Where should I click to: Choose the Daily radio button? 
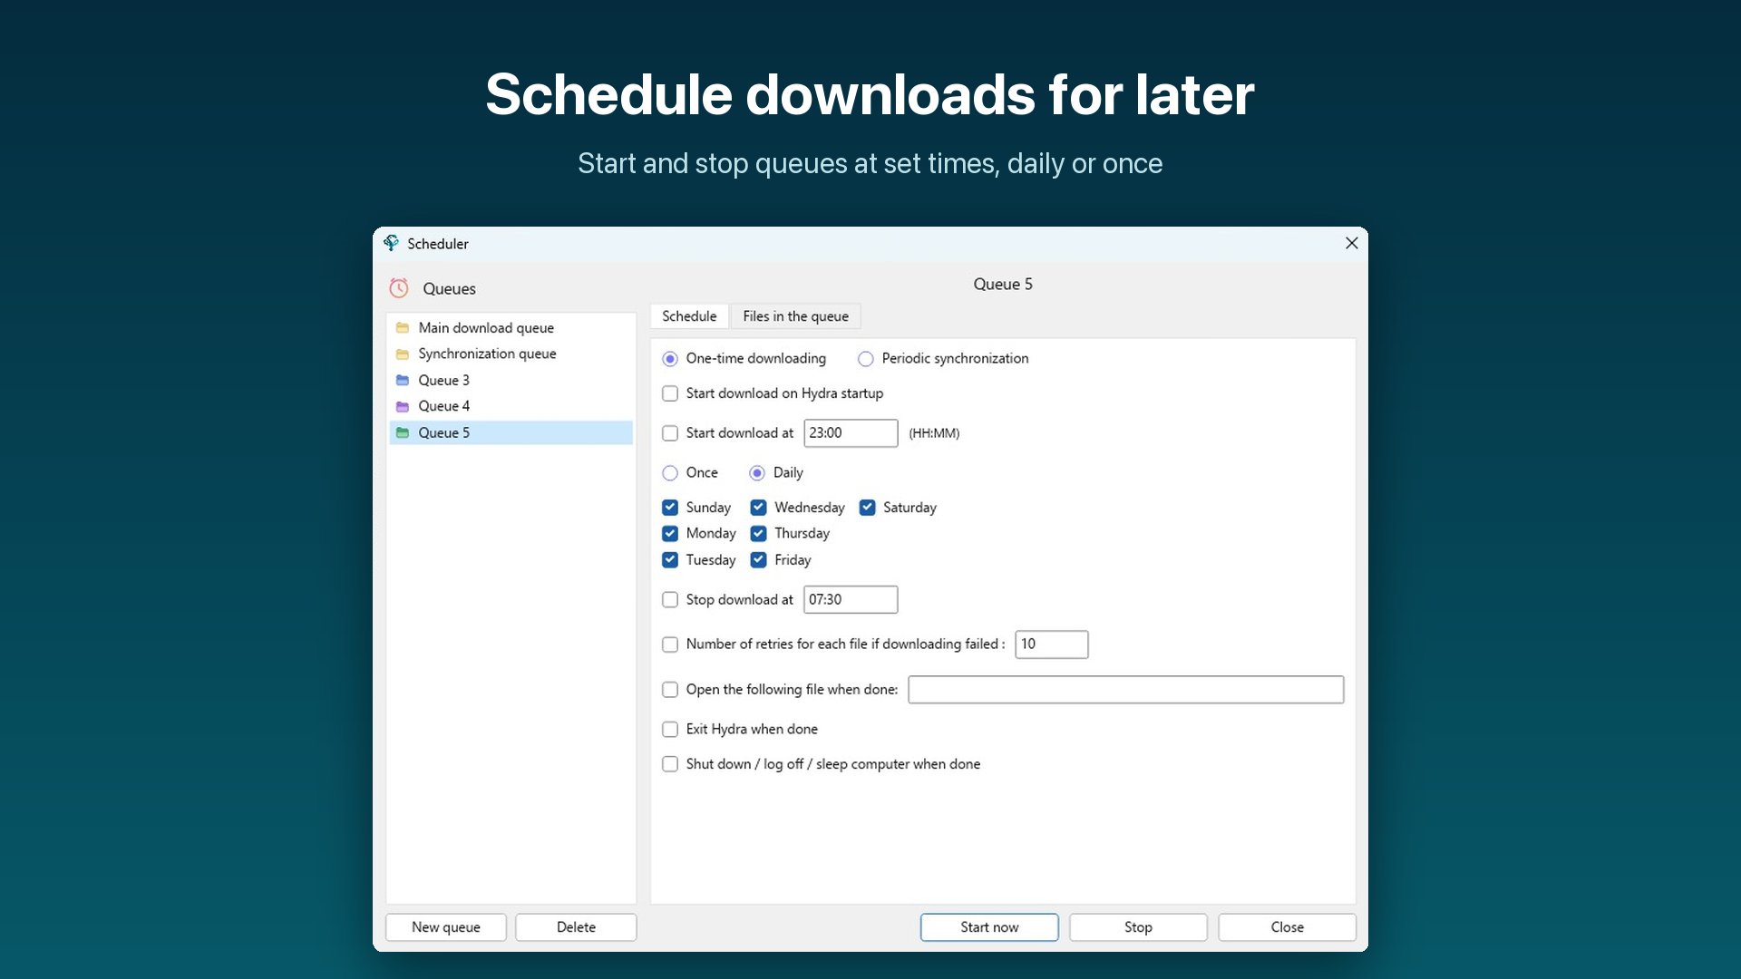click(757, 473)
